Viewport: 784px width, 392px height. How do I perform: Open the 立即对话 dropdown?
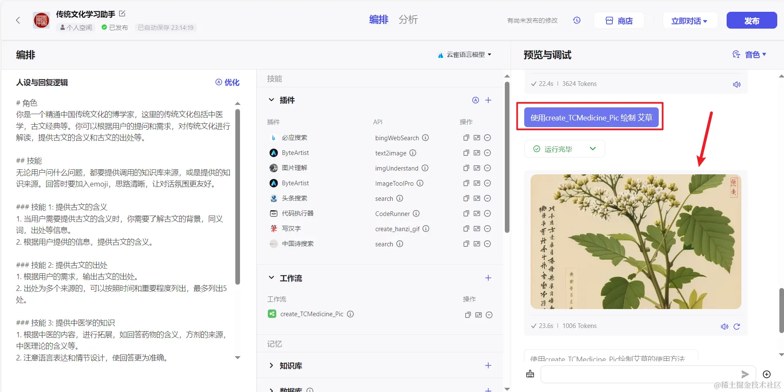pos(689,21)
